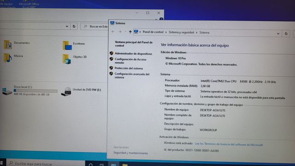This screenshot has width=295, height=166.
Task: Switch to Control Panel taskbar icon
Action: (113, 165)
